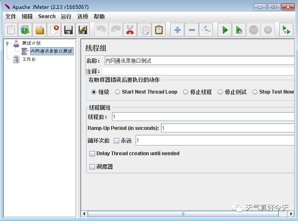Paste from the clipboard icon
Viewport: 298px width, 221px height.
point(159,30)
